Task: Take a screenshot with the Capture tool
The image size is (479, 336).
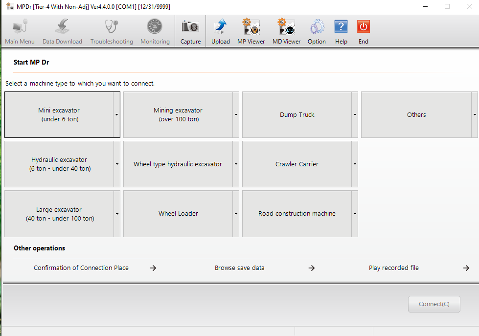Action: click(x=190, y=30)
